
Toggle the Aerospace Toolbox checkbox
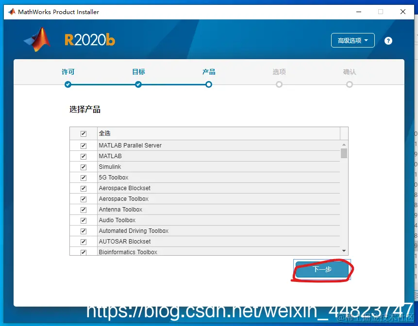coord(84,199)
